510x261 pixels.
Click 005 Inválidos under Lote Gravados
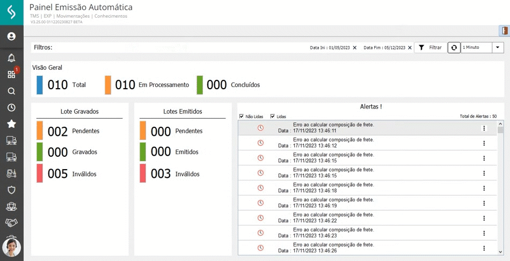click(72, 174)
